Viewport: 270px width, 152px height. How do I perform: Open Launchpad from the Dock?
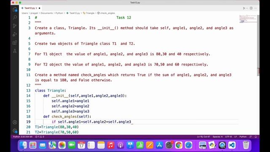(x=33, y=145)
